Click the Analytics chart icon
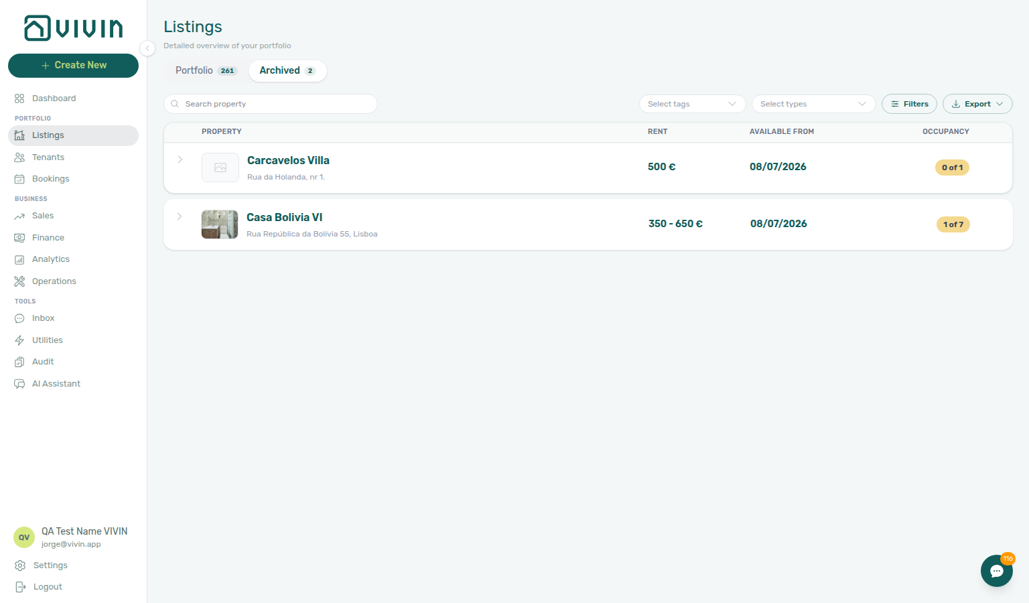 pos(19,259)
